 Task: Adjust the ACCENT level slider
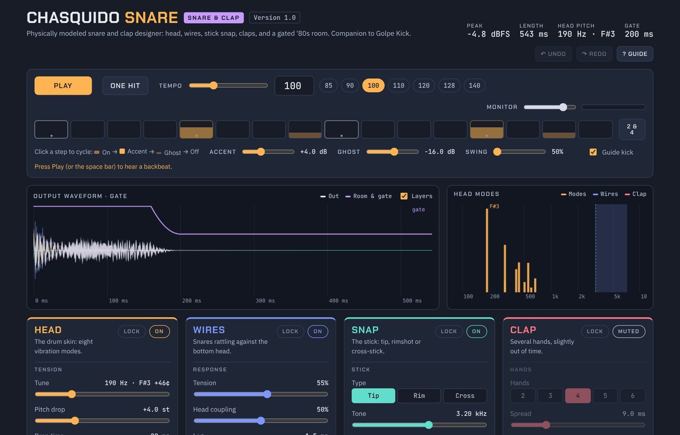point(268,152)
